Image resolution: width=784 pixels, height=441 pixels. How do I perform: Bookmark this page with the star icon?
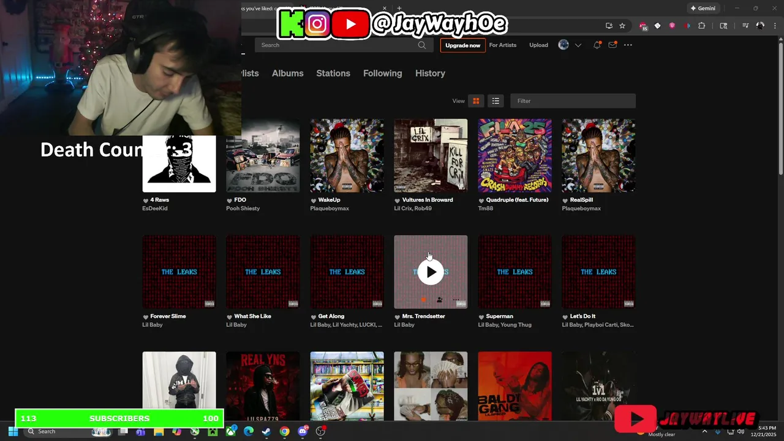[x=622, y=26]
